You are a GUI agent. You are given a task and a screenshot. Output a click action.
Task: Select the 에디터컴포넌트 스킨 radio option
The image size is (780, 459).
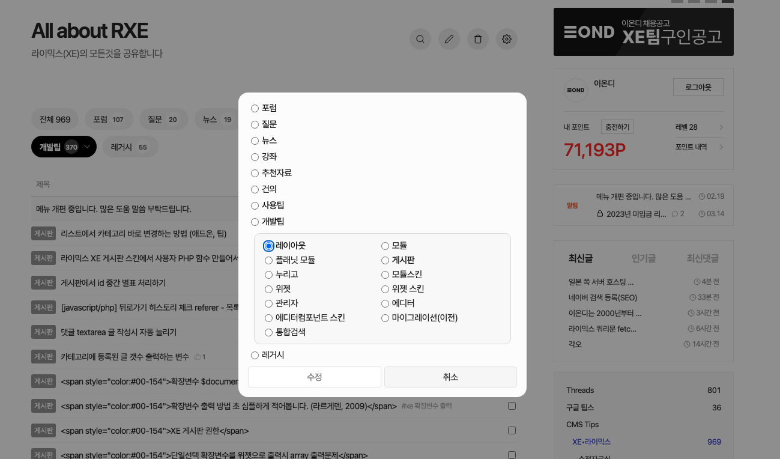268,318
